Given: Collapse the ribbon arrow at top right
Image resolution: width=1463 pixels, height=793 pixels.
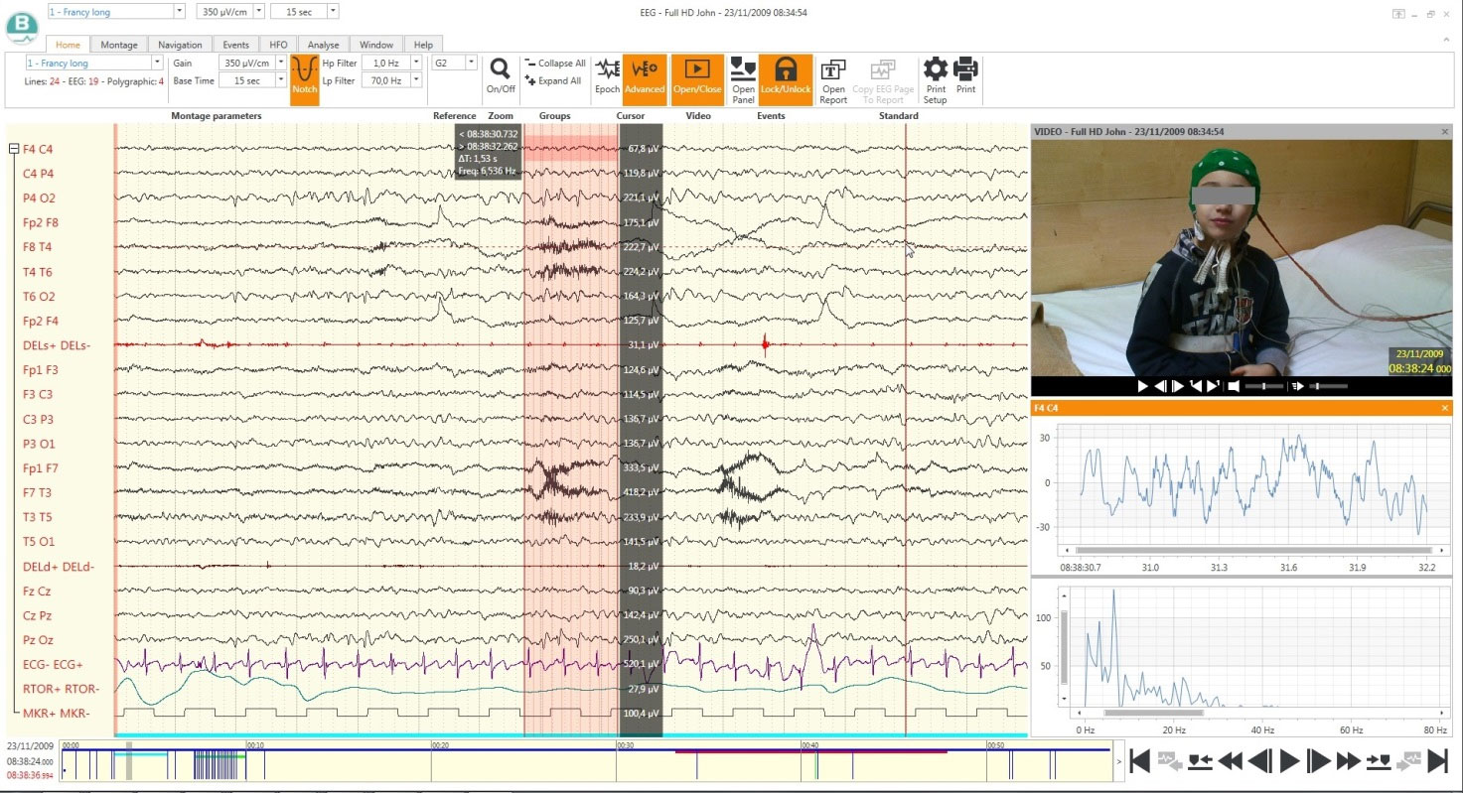Looking at the screenshot, I should point(1447,39).
